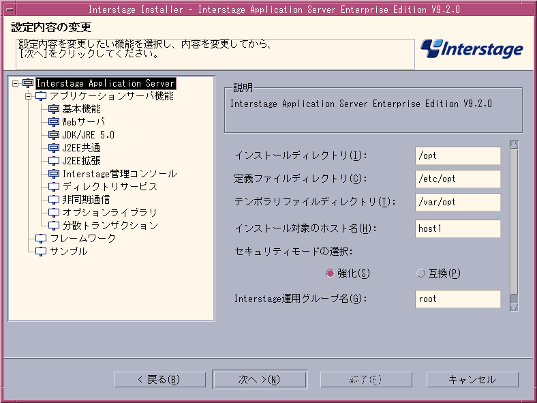Click the Interstage運用グループ名 field root
Viewport: 537px width, 403px height.
point(457,299)
